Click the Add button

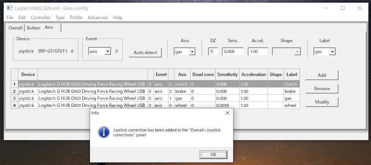(322, 75)
